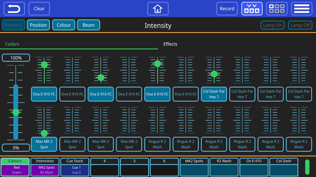This screenshot has width=316, height=177.
Task: Click the Clear button
Action: pos(39,9)
